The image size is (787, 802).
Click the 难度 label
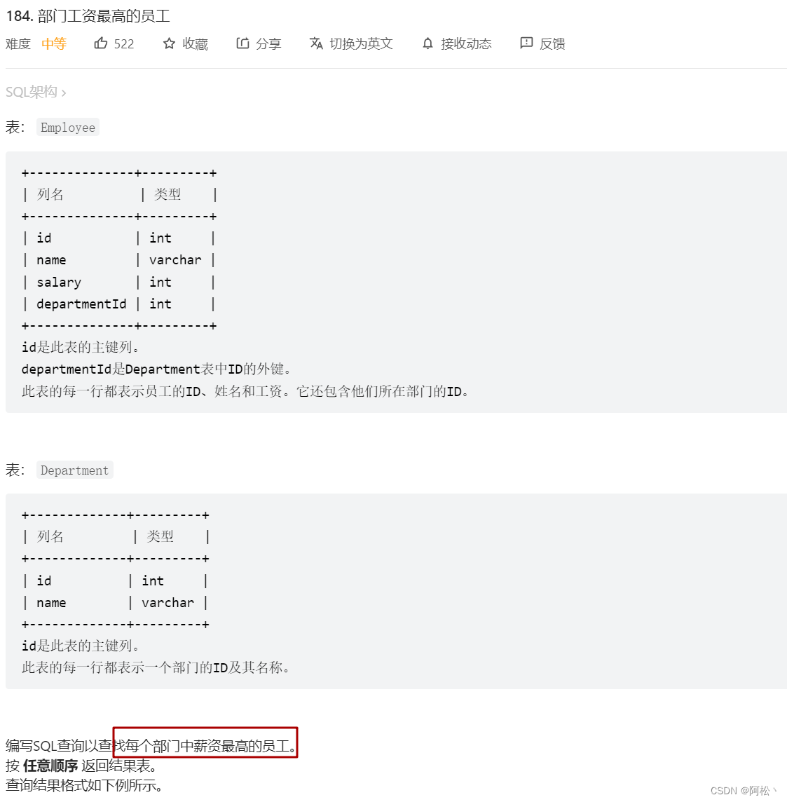click(x=18, y=43)
